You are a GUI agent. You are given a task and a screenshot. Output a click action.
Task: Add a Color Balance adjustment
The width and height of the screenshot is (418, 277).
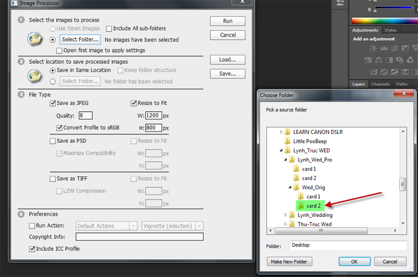click(379, 60)
